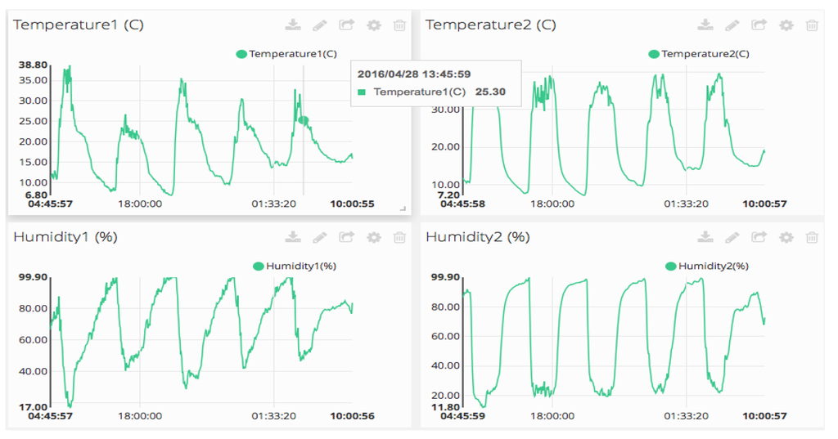Viewport: 838px width, 439px height.
Task: Click the highlighted data point on Temperature1 chart
Action: coord(303,120)
